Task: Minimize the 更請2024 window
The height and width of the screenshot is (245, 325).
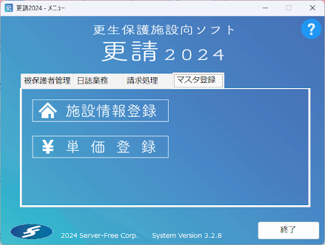Action: click(x=265, y=8)
